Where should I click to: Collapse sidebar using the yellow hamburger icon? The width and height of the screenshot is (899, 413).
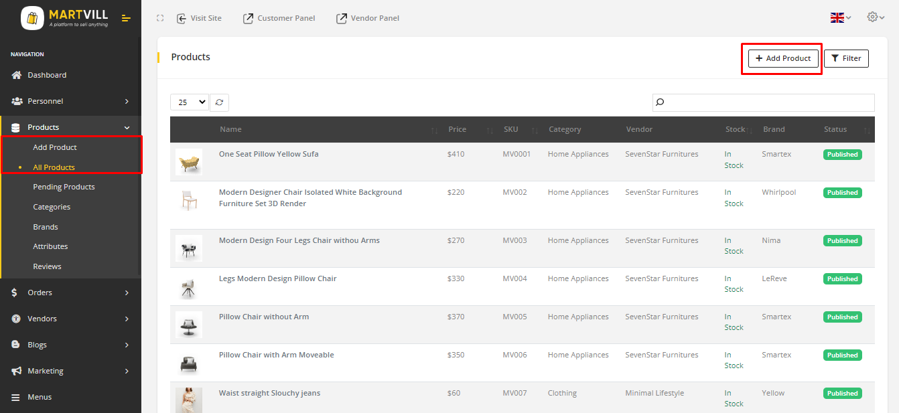coord(126,18)
